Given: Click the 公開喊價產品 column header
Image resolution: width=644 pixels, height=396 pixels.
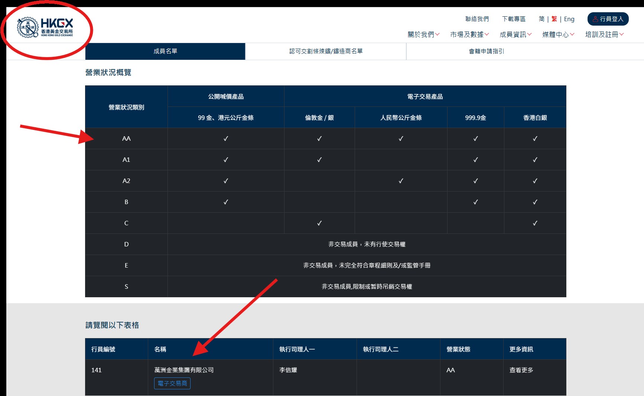Looking at the screenshot, I should [x=226, y=96].
